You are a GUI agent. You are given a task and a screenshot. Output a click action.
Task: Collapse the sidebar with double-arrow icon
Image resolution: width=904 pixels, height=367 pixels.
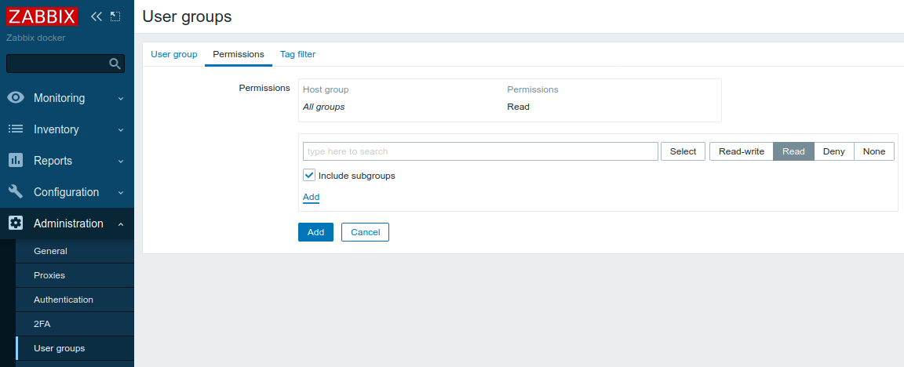[x=97, y=16]
